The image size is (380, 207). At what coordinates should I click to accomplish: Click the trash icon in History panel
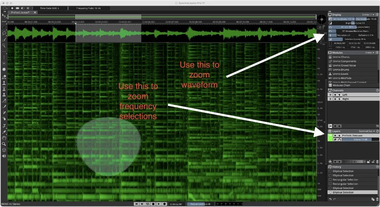coord(377,199)
